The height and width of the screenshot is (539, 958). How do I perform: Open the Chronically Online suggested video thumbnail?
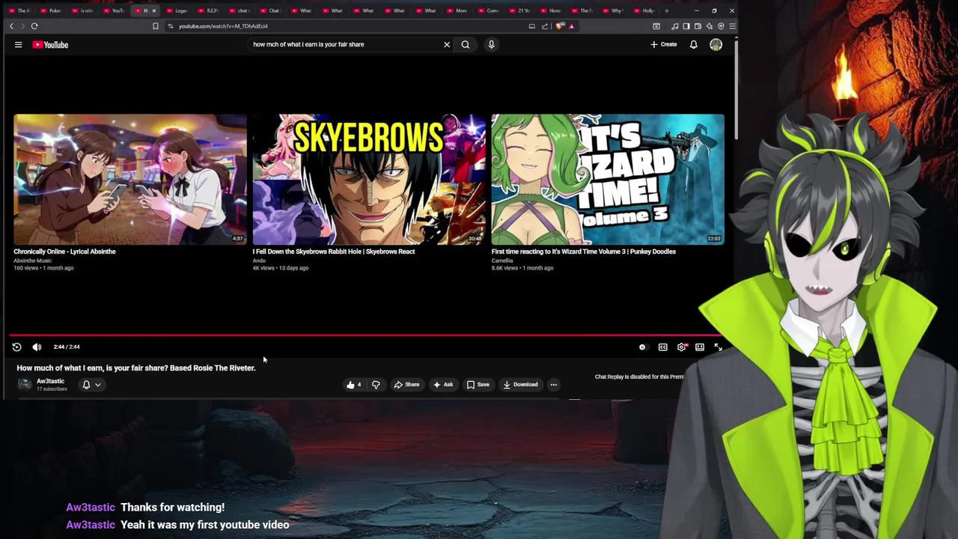130,179
